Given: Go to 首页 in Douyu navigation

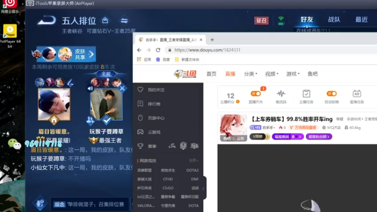Looking at the screenshot, I should click(x=211, y=74).
